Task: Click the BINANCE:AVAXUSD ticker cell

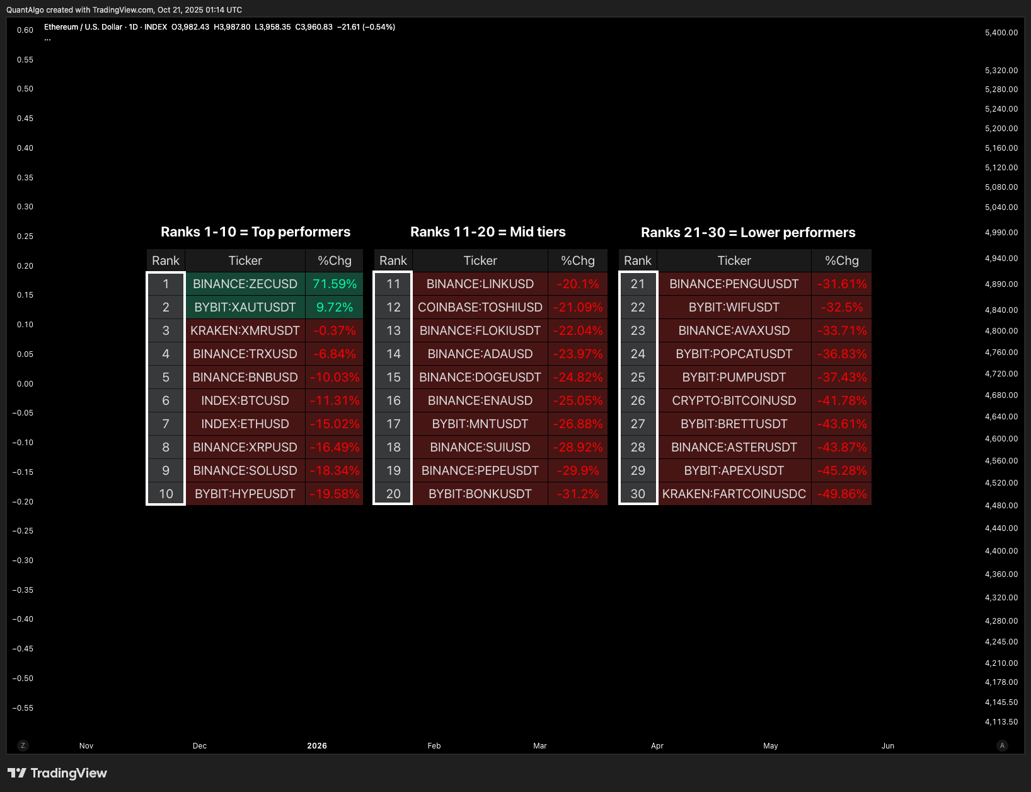Action: 734,330
